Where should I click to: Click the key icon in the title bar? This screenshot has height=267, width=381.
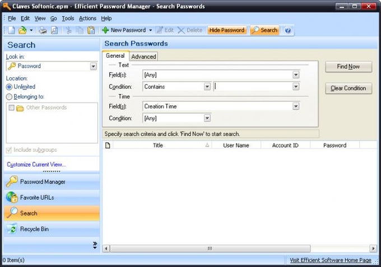click(7, 6)
